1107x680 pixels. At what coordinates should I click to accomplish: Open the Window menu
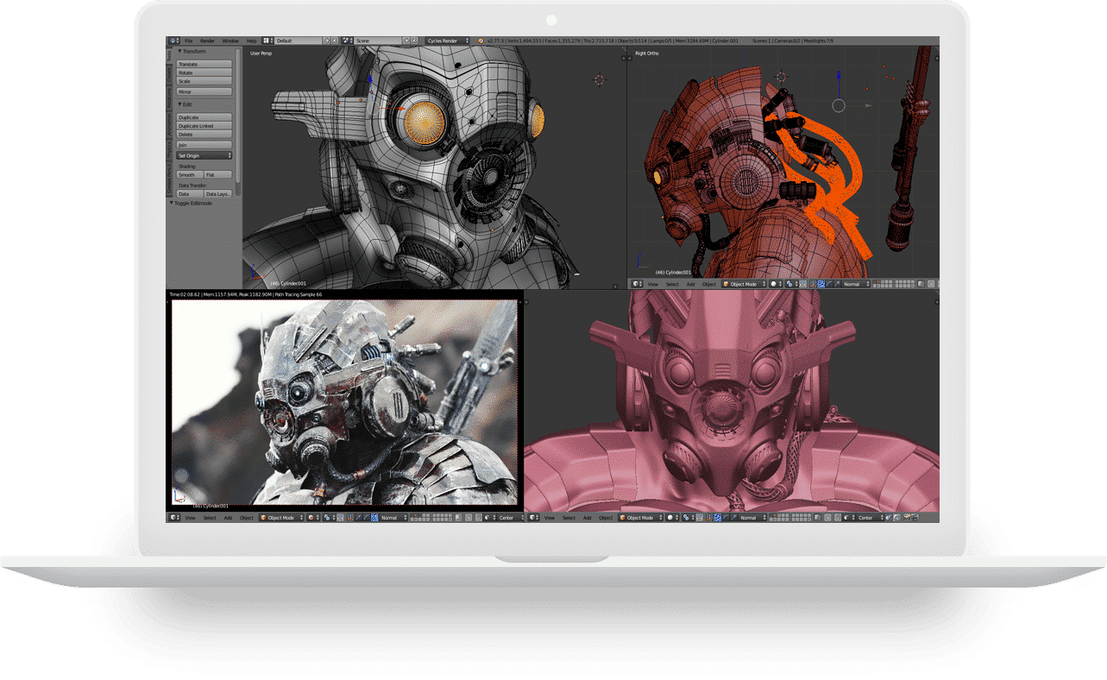point(230,41)
